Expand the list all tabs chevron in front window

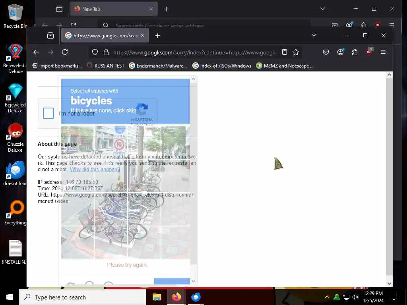[x=314, y=35]
